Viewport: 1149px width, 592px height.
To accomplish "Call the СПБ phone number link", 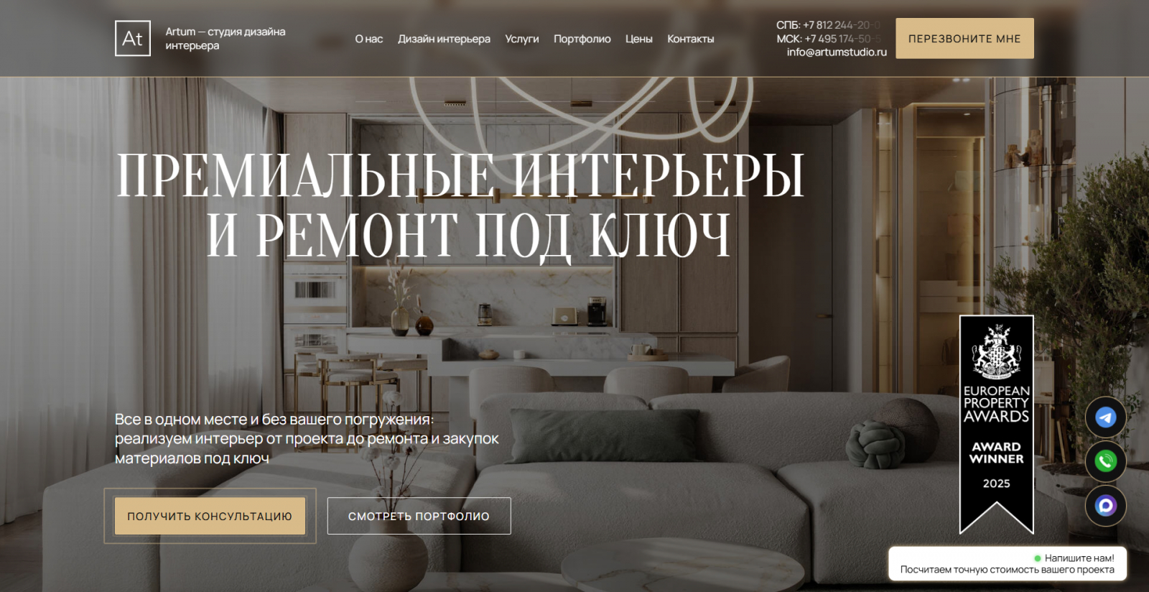I will coord(828,25).
